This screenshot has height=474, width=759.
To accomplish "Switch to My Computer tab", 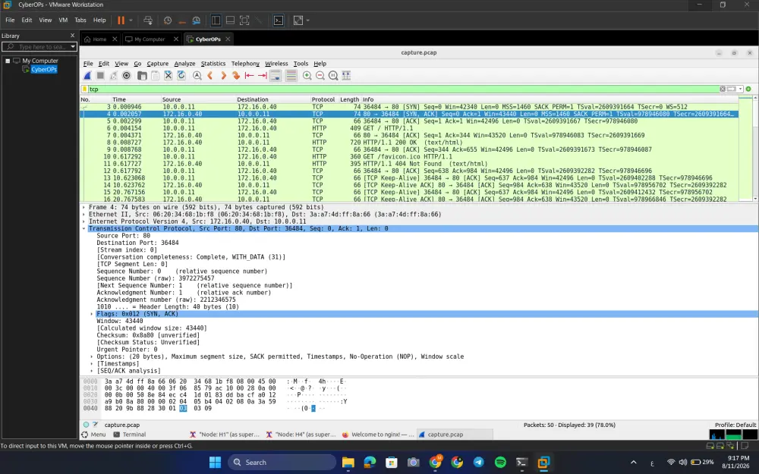I will coord(150,39).
